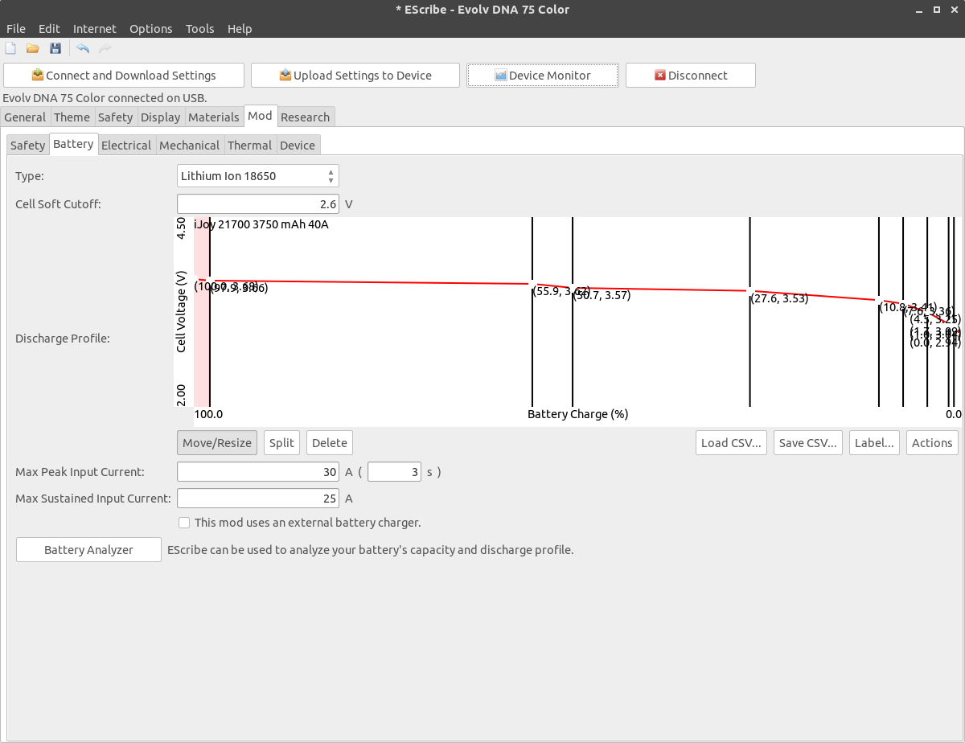This screenshot has width=965, height=743.
Task: Click Load CSV... button
Action: [731, 443]
